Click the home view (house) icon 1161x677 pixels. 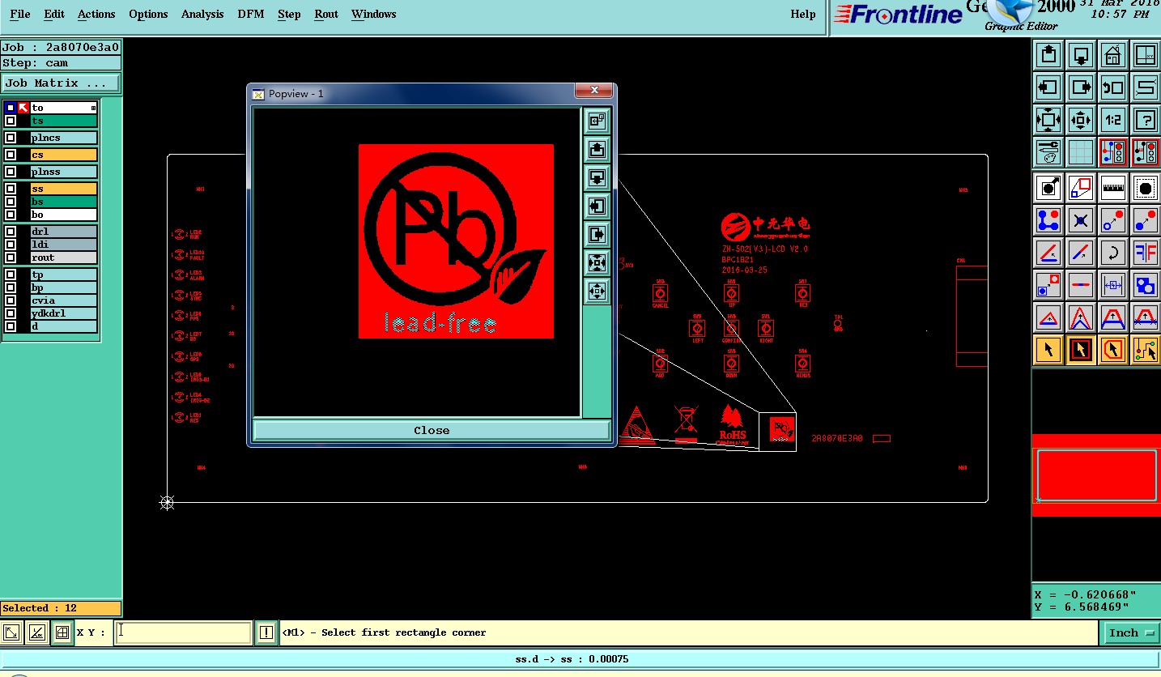pyautogui.click(x=1113, y=56)
